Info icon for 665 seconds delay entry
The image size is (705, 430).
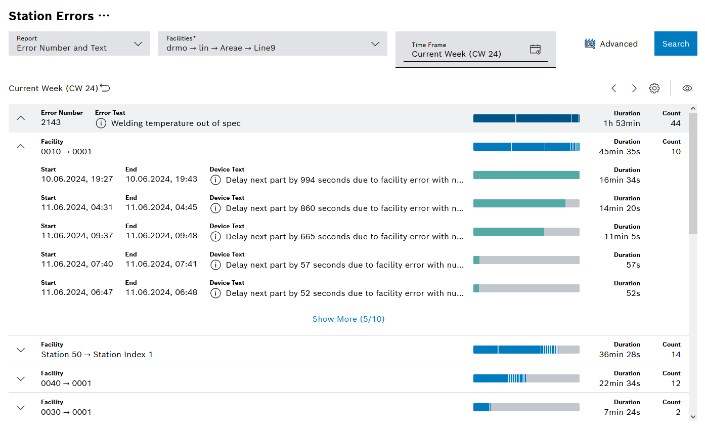215,237
